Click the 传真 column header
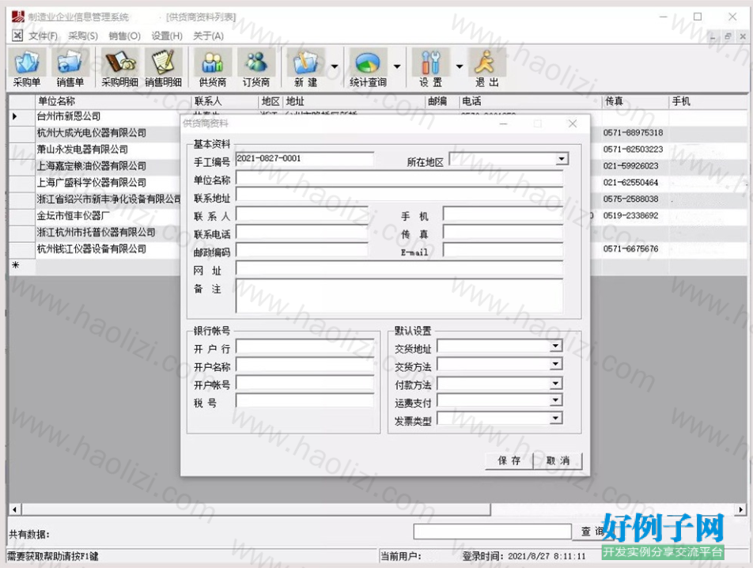753x568 pixels. [x=635, y=101]
